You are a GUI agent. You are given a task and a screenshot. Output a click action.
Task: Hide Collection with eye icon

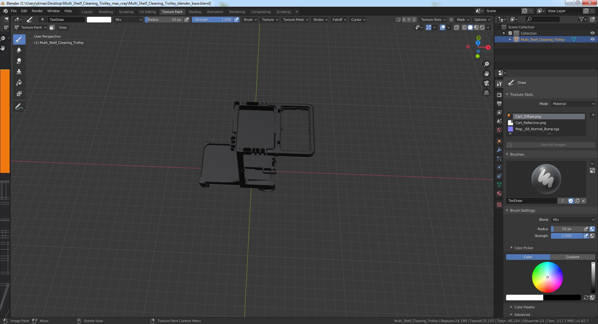point(592,33)
